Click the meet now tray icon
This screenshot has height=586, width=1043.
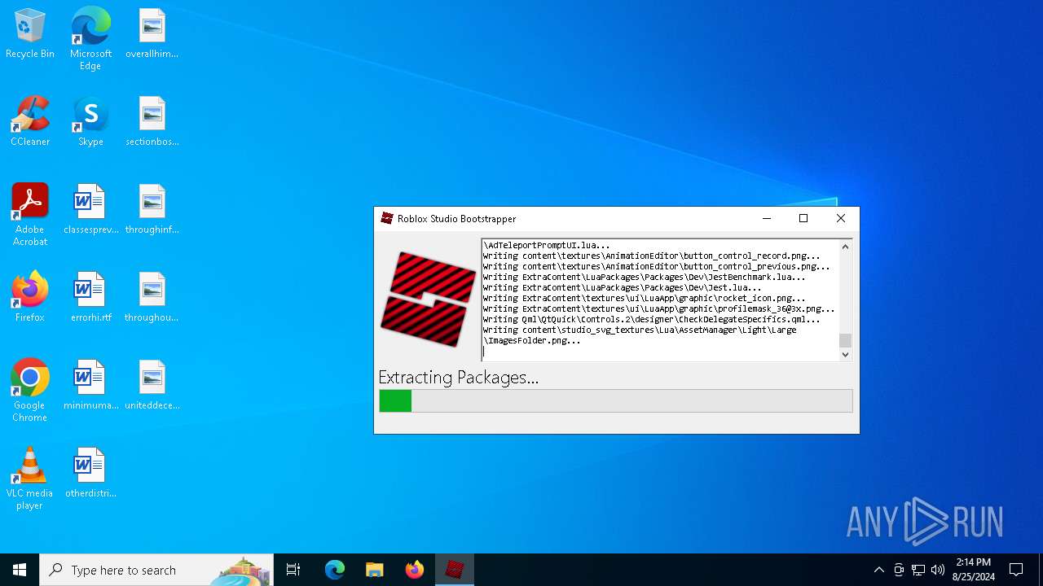(899, 570)
